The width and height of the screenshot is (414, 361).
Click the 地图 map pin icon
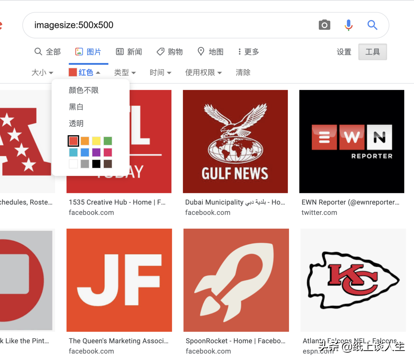point(201,52)
